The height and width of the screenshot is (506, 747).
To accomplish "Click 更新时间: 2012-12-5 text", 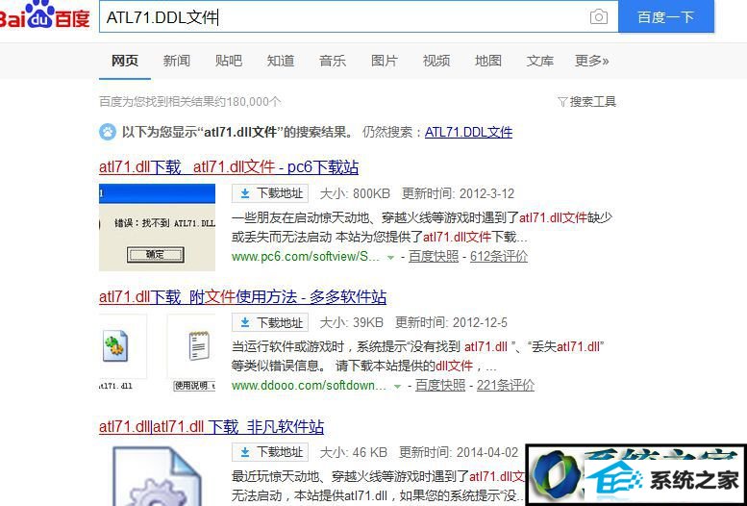I will coord(451,323).
